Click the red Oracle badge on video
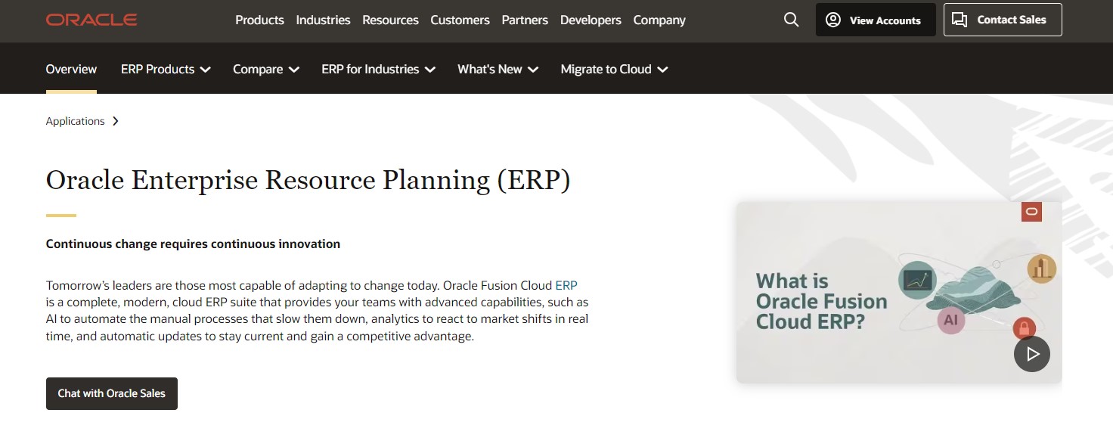 tap(1031, 212)
